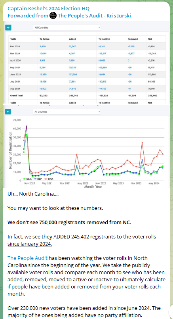Open The People's Audit round avatar icon

[53, 15]
